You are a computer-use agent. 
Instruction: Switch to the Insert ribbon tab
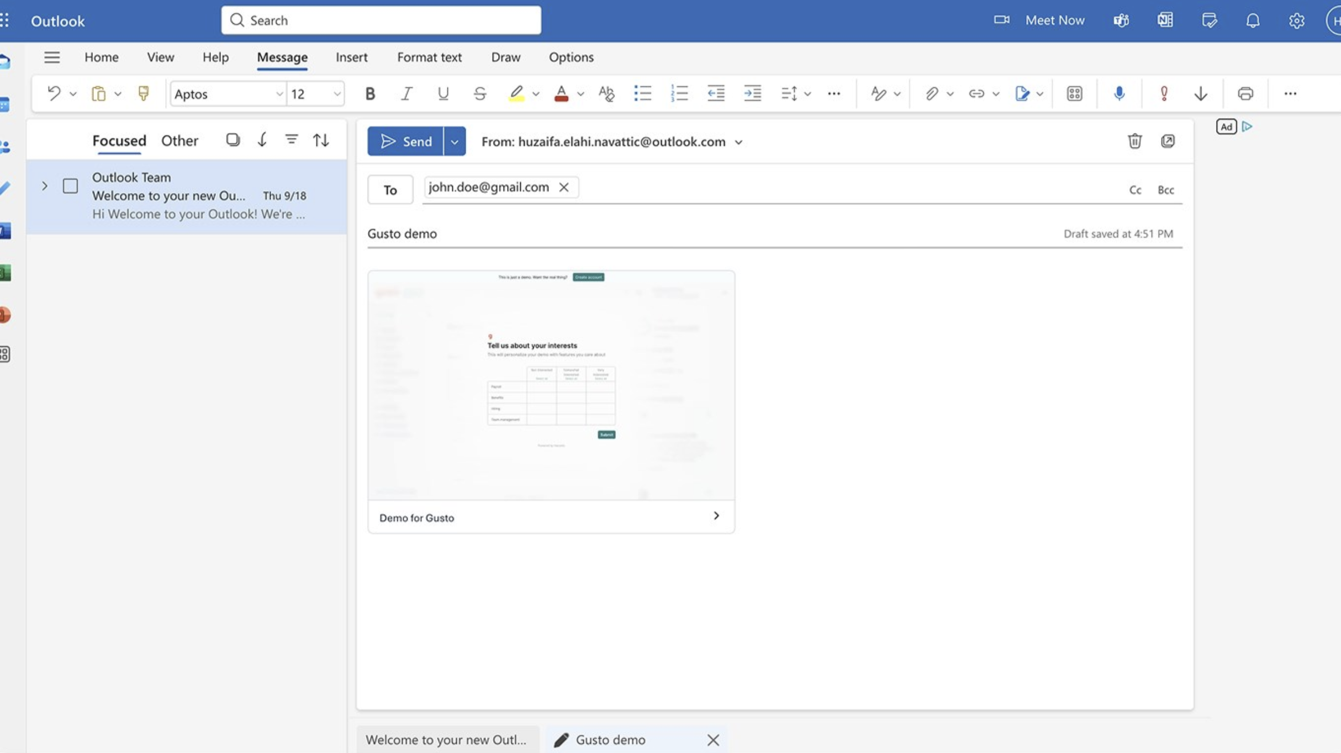coord(351,57)
